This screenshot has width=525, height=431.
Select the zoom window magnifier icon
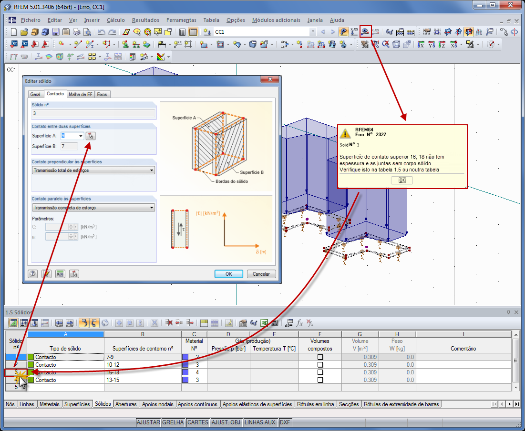pyautogui.click(x=376, y=44)
